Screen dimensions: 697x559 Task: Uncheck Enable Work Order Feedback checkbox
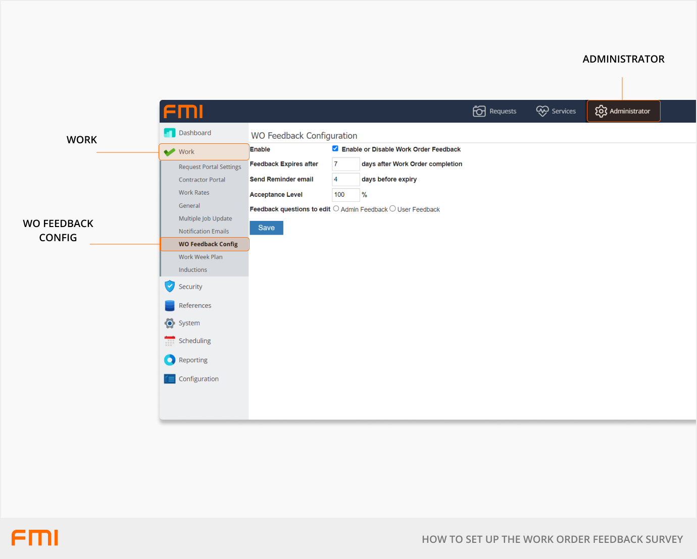pyautogui.click(x=335, y=149)
